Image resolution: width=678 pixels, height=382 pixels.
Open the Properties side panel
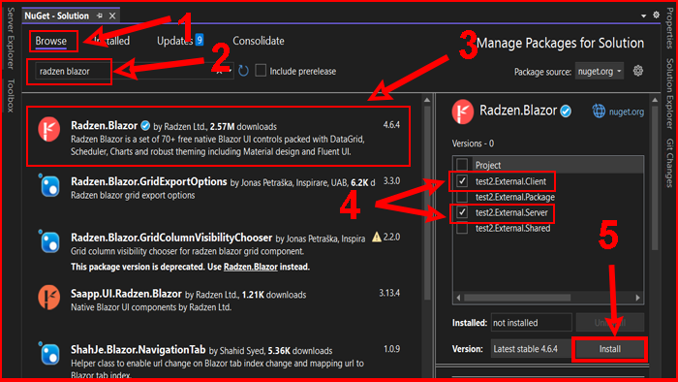click(x=670, y=28)
